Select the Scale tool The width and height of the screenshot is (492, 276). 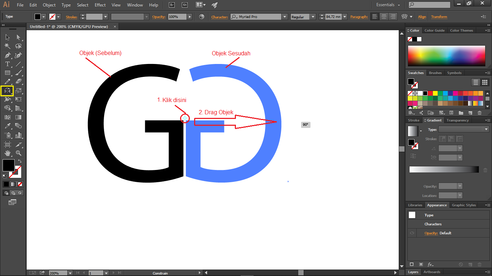18,91
